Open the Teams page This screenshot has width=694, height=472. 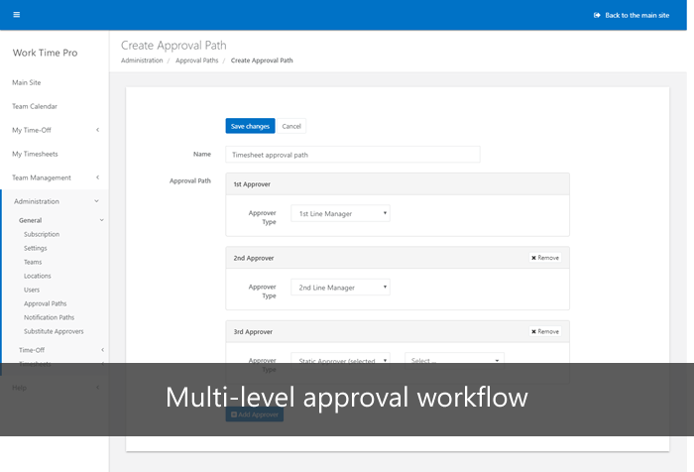pos(33,262)
